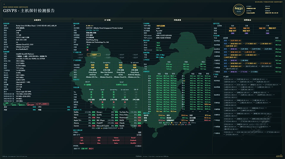
Task: Click the Yahoo mail provider cell
Action: tap(116, 138)
